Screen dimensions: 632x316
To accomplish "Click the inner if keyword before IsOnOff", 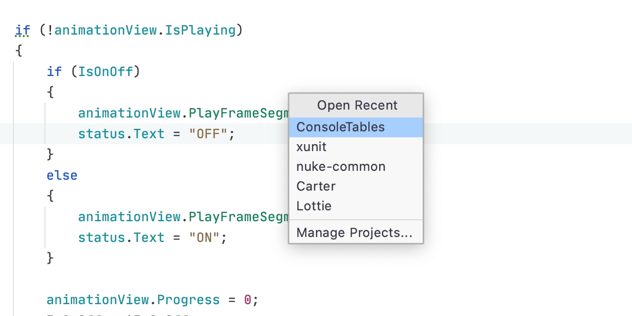I will [54, 72].
